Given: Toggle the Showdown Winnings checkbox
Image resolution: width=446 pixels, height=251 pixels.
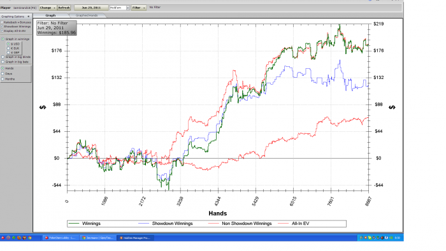Looking at the screenshot, I should (2, 26).
